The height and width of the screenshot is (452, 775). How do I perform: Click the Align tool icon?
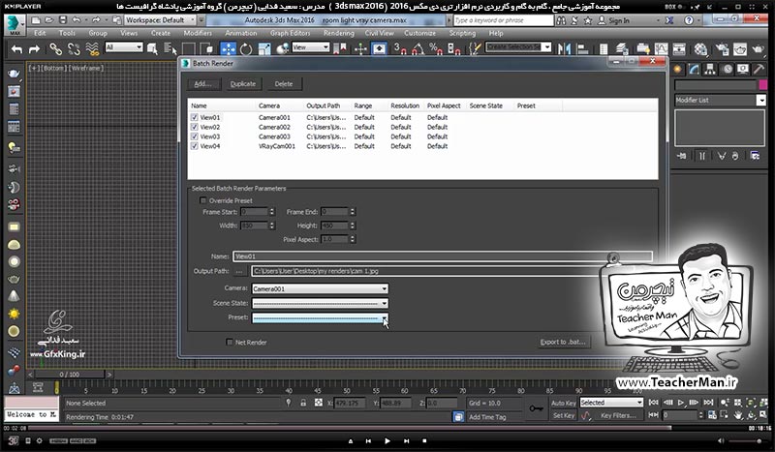582,49
